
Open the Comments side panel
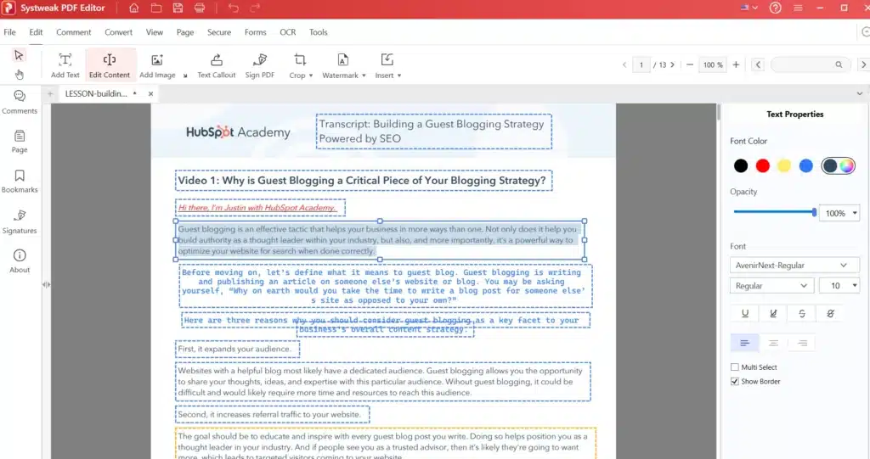[20, 102]
